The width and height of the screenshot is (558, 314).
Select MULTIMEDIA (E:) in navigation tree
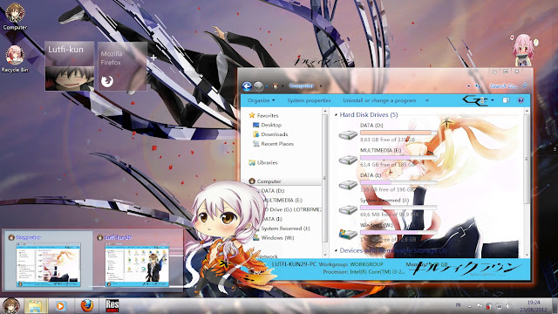282,200
